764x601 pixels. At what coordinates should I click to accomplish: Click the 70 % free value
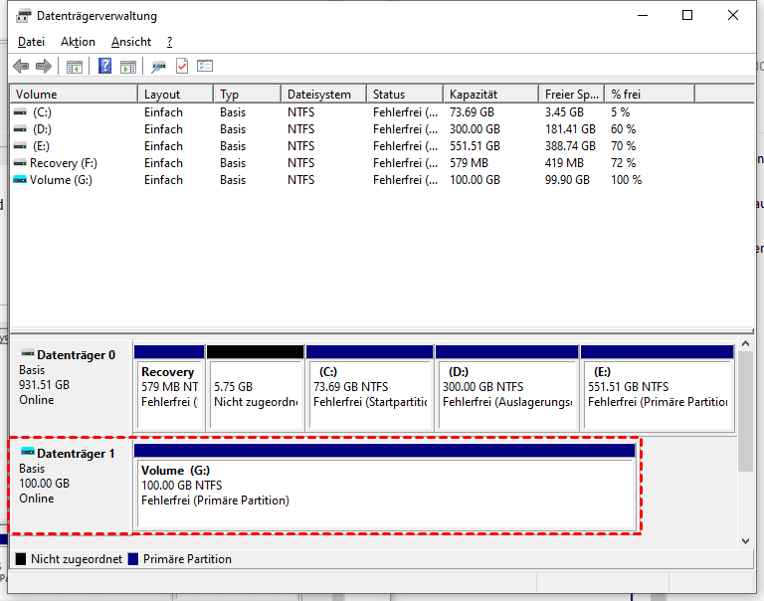(x=623, y=145)
